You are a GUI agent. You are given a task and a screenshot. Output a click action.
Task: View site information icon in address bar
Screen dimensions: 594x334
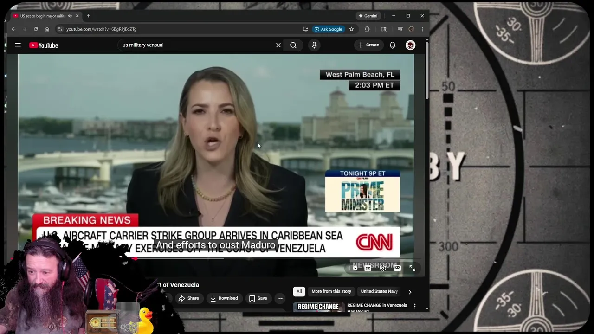click(x=60, y=29)
